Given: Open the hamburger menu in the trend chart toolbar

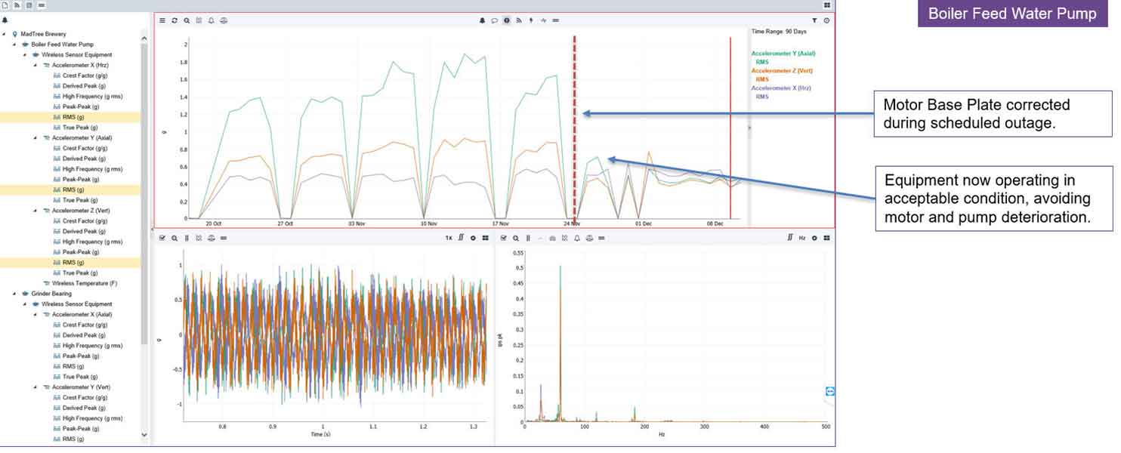Looking at the screenshot, I should (x=162, y=20).
